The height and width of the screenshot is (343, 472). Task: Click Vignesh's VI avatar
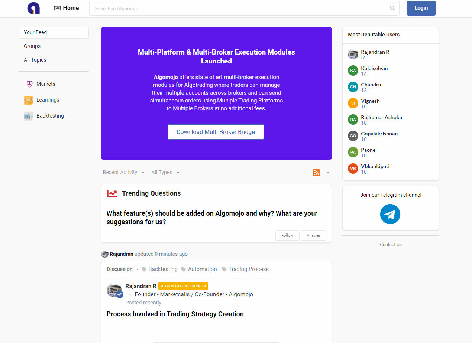click(x=353, y=103)
